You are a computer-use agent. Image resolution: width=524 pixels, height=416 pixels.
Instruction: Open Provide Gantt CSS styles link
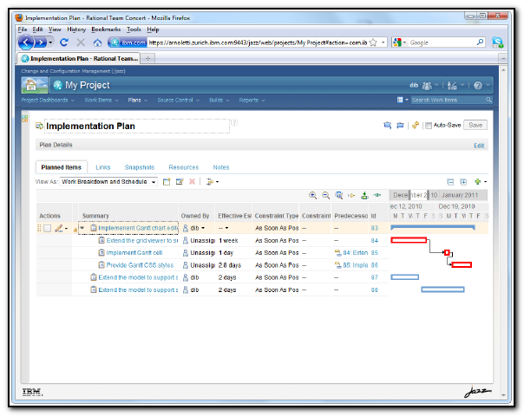(x=140, y=265)
